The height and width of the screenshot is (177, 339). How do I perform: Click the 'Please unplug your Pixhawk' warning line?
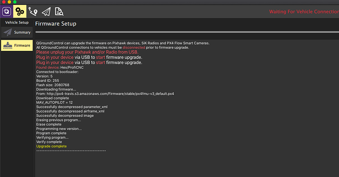click(87, 52)
